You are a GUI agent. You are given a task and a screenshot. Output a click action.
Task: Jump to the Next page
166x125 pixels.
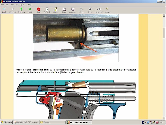[x=30, y=11]
